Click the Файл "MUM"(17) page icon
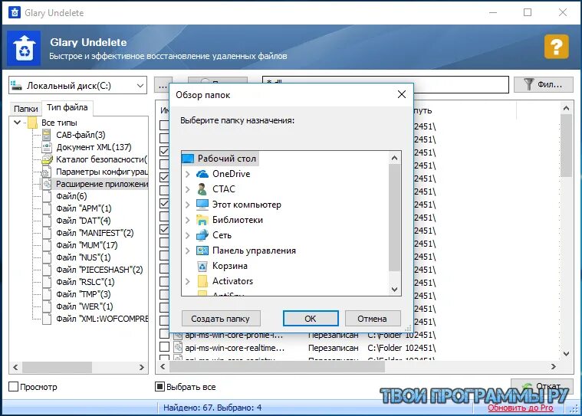Image resolution: width=582 pixels, height=416 pixels. click(x=47, y=245)
